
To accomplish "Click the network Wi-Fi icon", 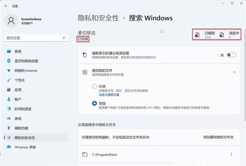I will point(9,70).
